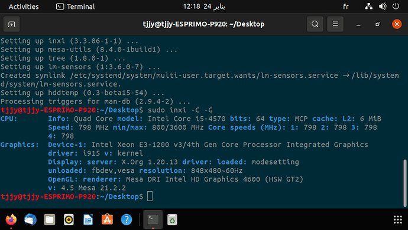408x230 pixels.
Task: Open the Activities overview
Action: pyautogui.click(x=24, y=6)
